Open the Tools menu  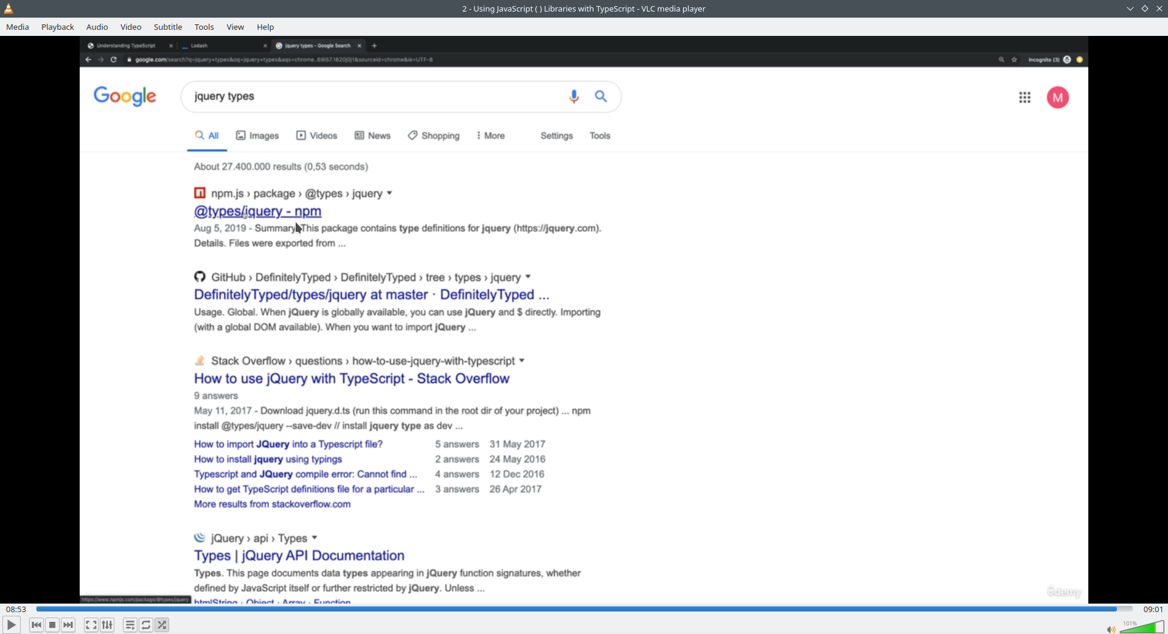pos(204,27)
